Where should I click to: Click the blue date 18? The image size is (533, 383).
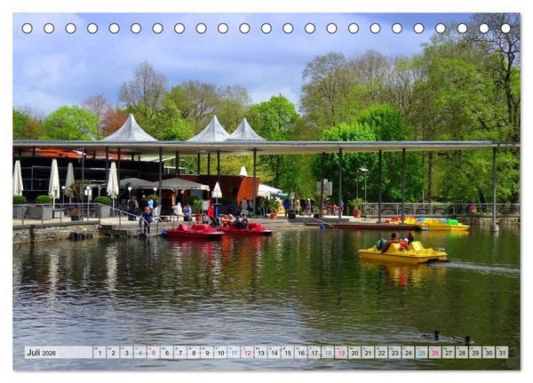pyautogui.click(x=328, y=353)
